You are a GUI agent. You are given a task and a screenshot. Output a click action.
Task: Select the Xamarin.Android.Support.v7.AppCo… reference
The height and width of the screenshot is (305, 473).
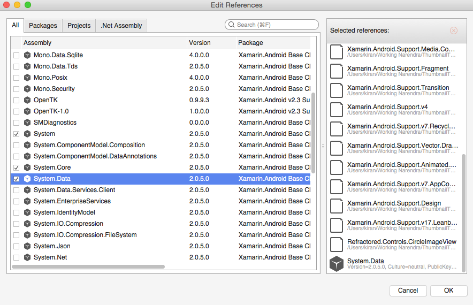coord(394,186)
